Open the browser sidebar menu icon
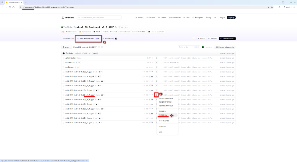The height and width of the screenshot is (162, 297). (x=294, y=7)
